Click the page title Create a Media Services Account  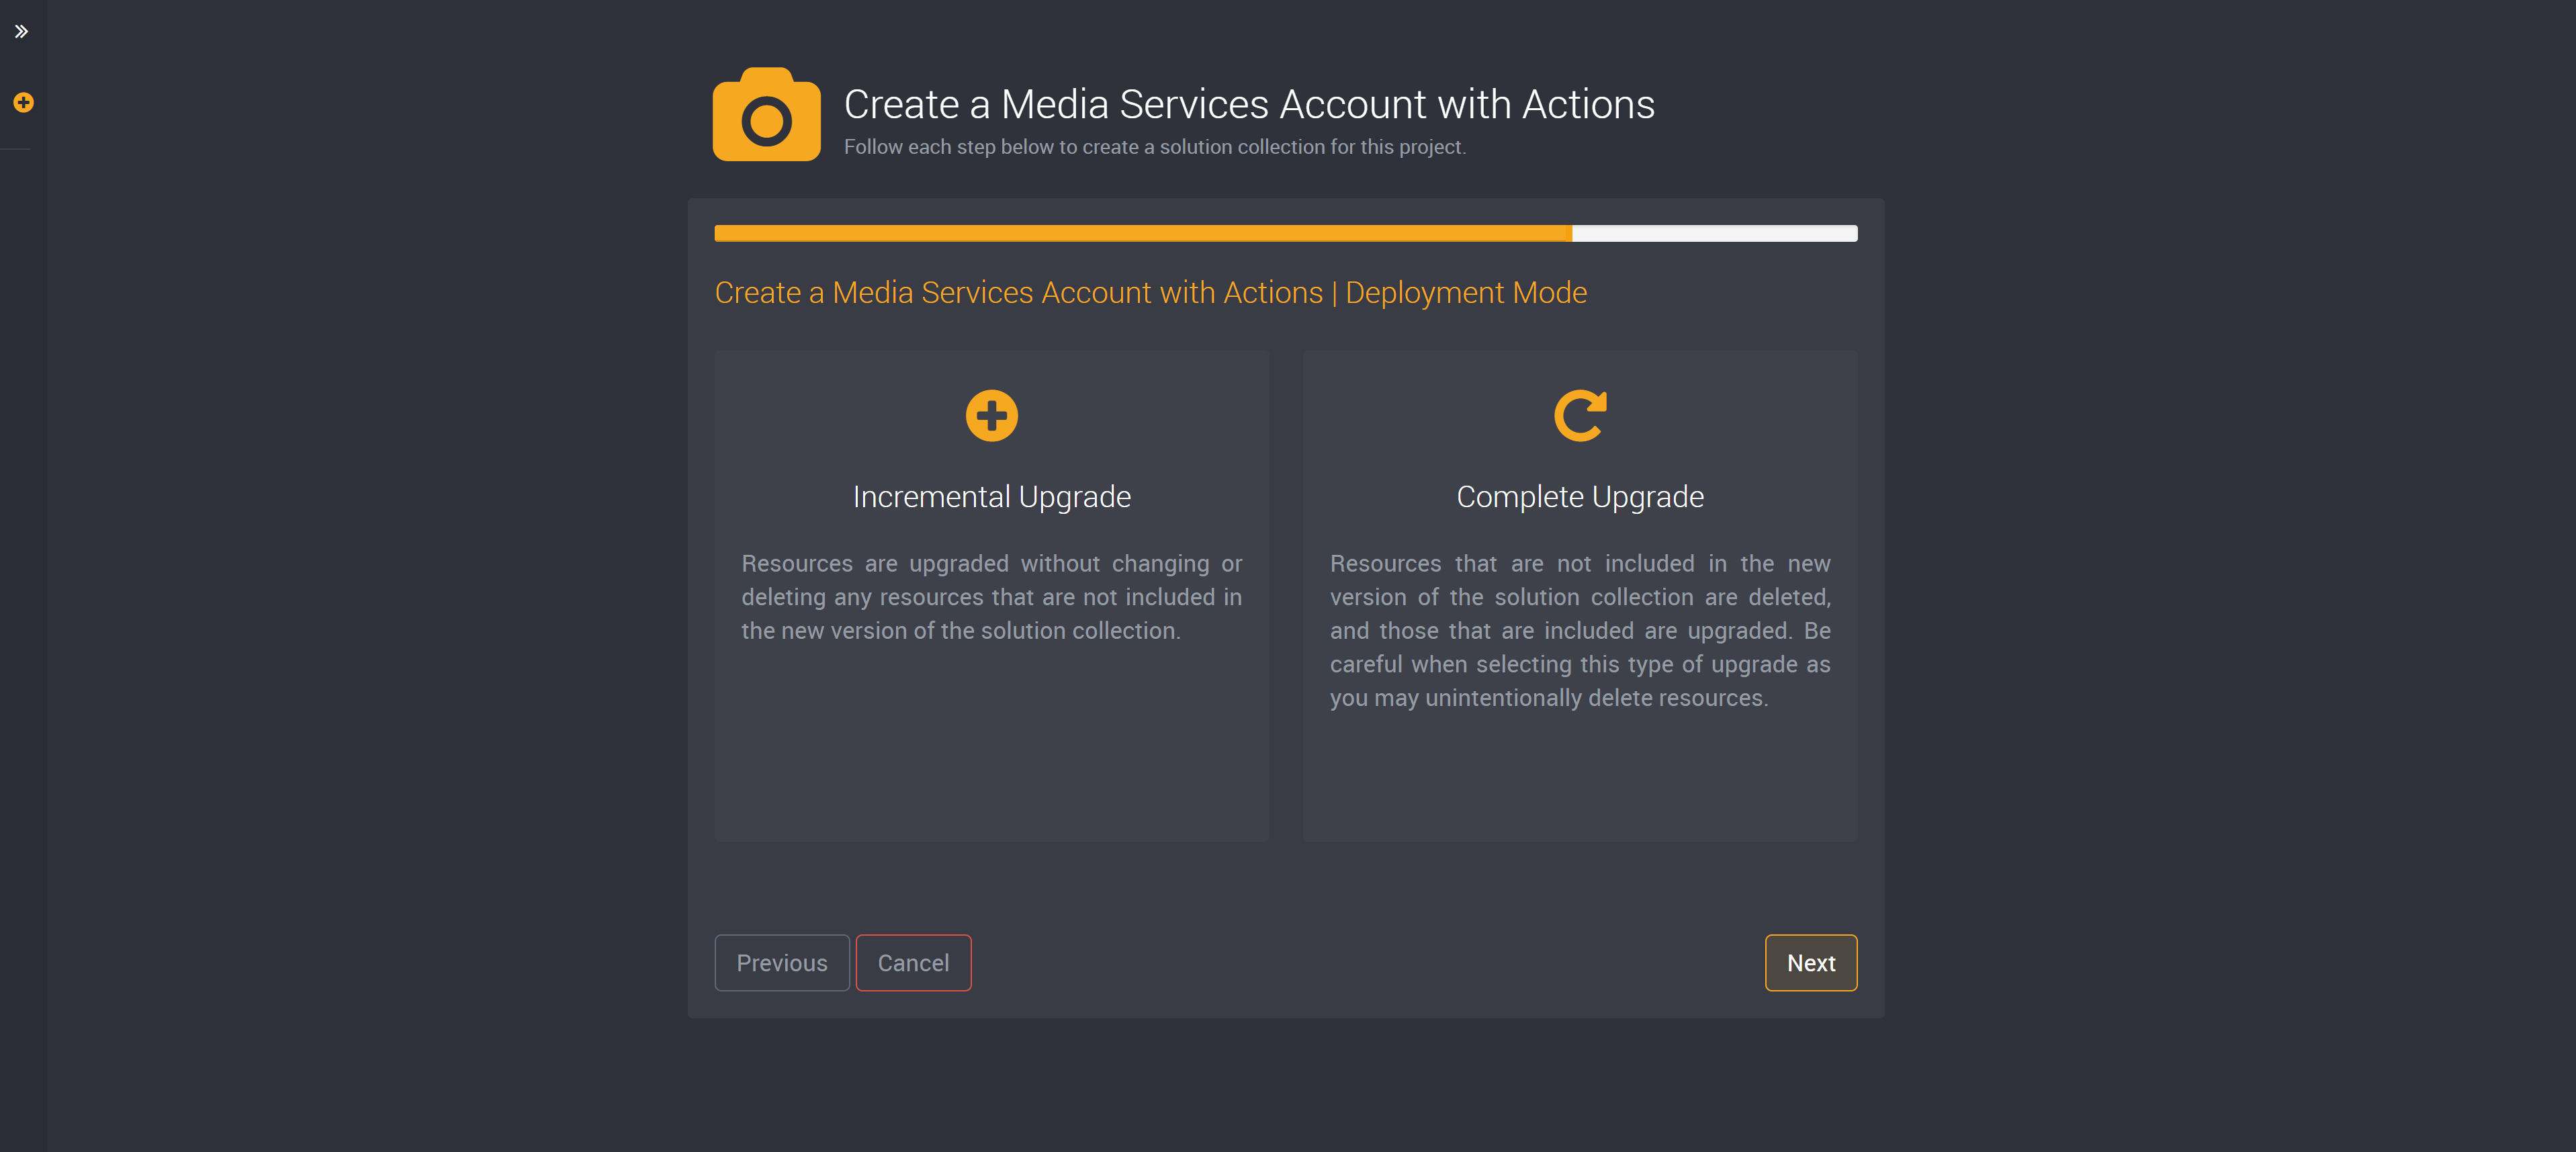coord(1249,104)
